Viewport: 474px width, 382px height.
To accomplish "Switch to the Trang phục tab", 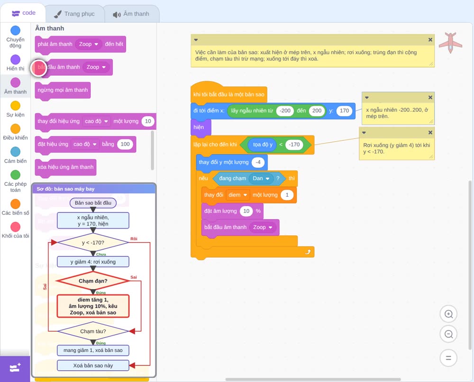I will pos(74,14).
